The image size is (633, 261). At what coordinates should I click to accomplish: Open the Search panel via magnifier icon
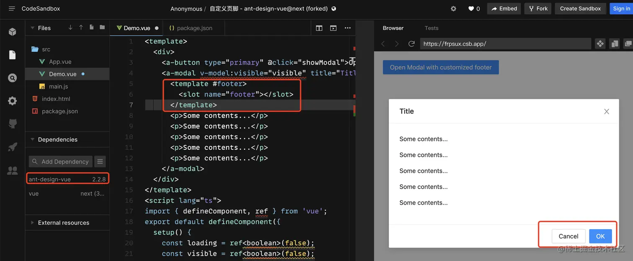(13, 78)
